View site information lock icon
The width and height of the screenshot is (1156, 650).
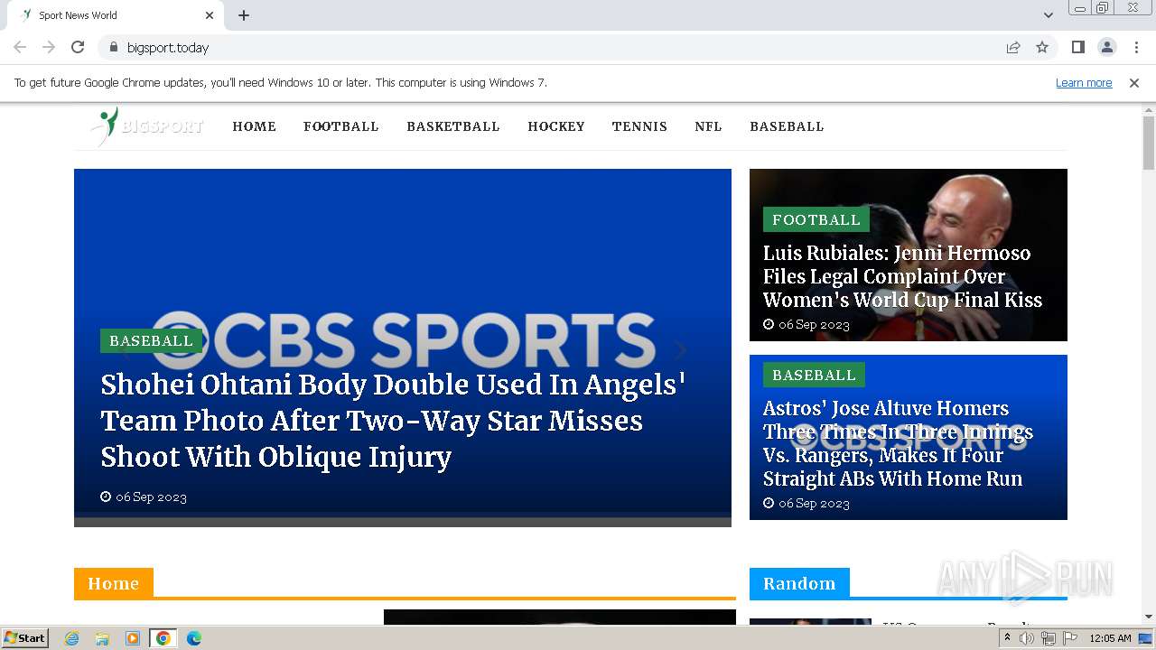coord(113,47)
